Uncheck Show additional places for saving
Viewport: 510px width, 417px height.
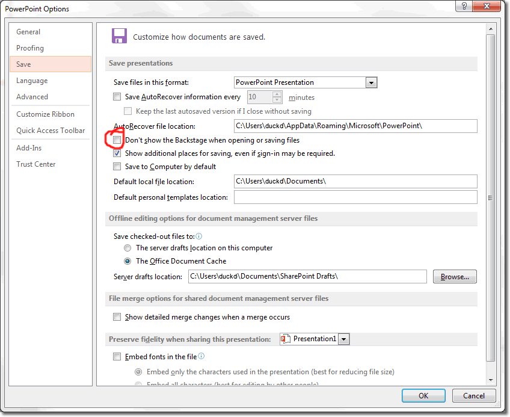point(117,153)
